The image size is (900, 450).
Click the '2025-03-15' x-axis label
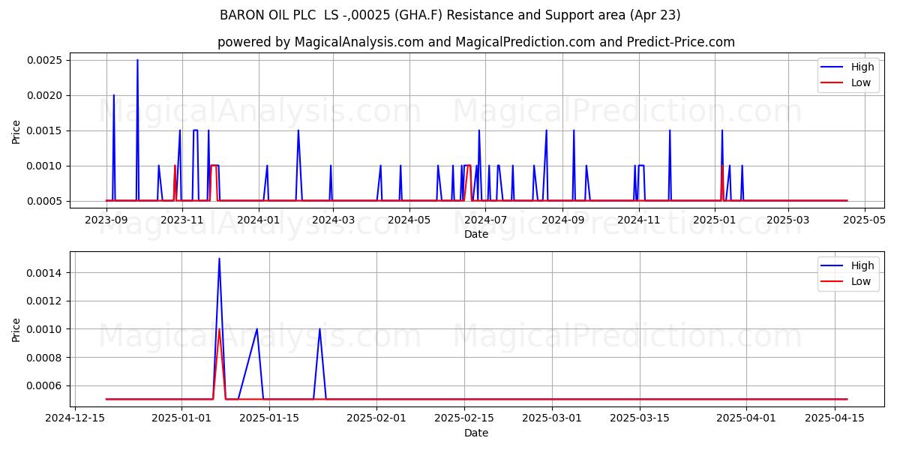coord(640,418)
